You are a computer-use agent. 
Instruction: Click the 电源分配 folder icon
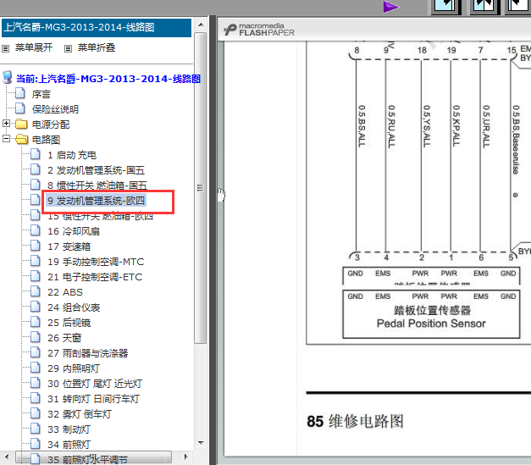coord(21,124)
